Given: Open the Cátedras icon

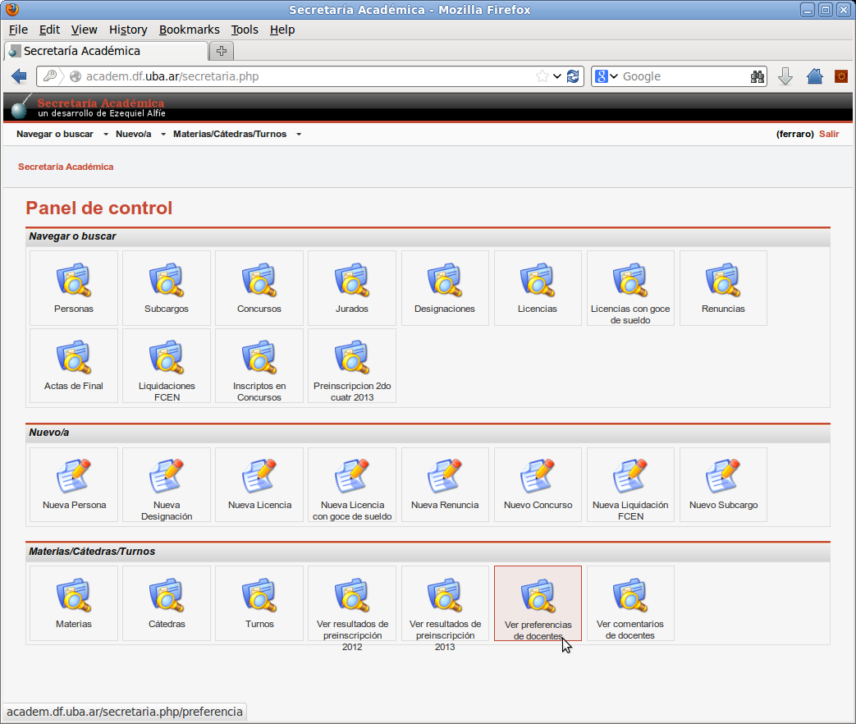Looking at the screenshot, I should pos(167,594).
